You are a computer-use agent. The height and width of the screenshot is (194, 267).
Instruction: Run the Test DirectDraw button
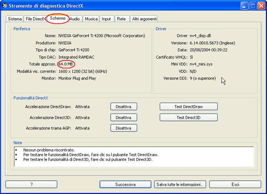189,107
